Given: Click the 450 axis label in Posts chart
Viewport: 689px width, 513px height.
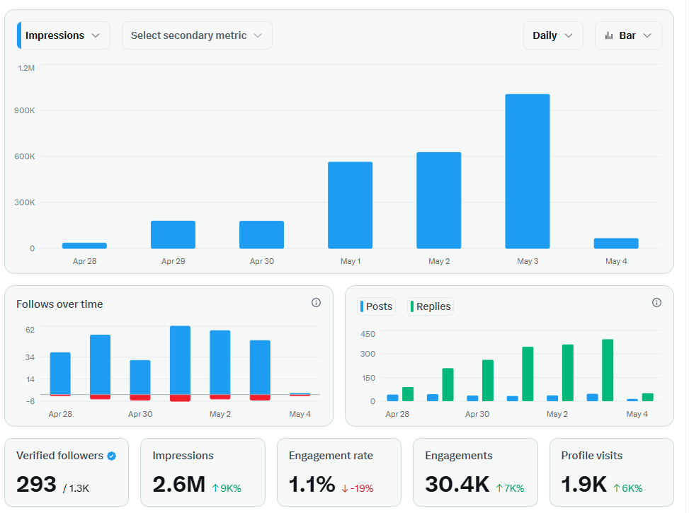Looking at the screenshot, I should 368,334.
